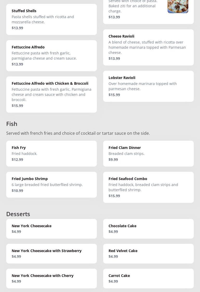Open the Cheese Ravioli item
Screen dimensions: 200x292
click(x=148, y=47)
